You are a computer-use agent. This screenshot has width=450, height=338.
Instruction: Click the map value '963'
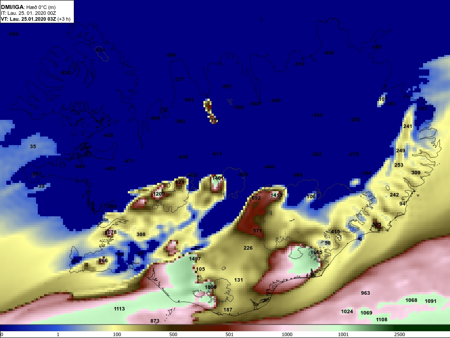365,293
